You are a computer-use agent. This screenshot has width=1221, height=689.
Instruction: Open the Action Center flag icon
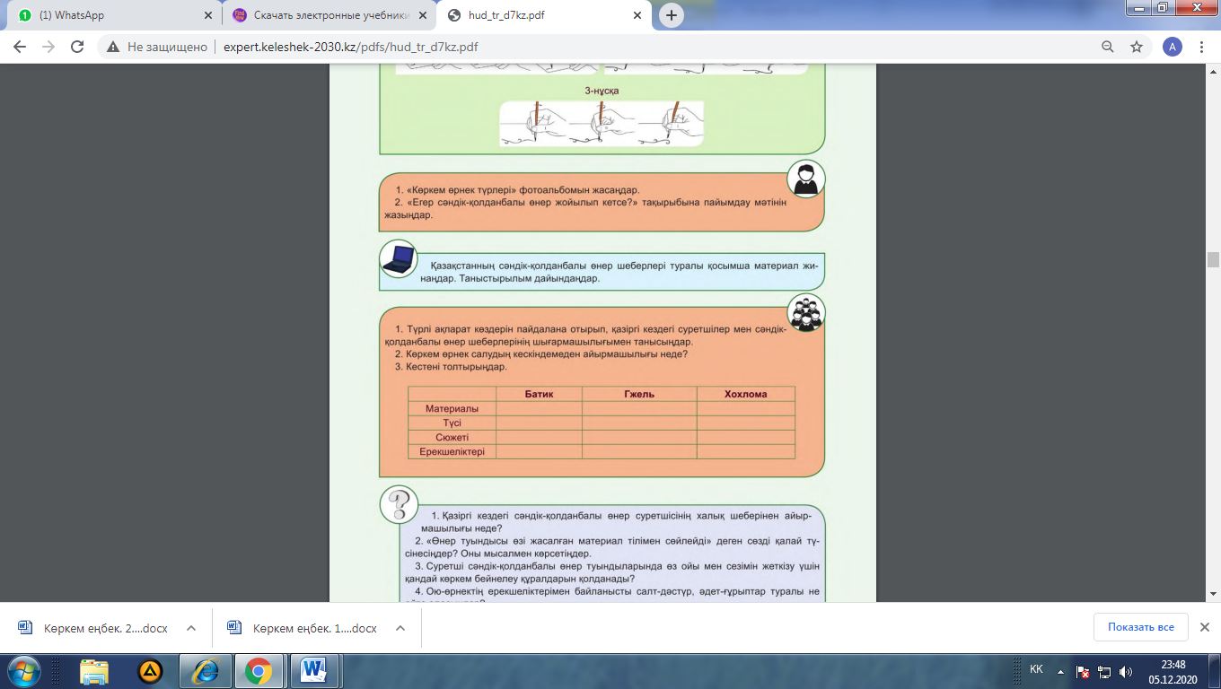(1084, 671)
